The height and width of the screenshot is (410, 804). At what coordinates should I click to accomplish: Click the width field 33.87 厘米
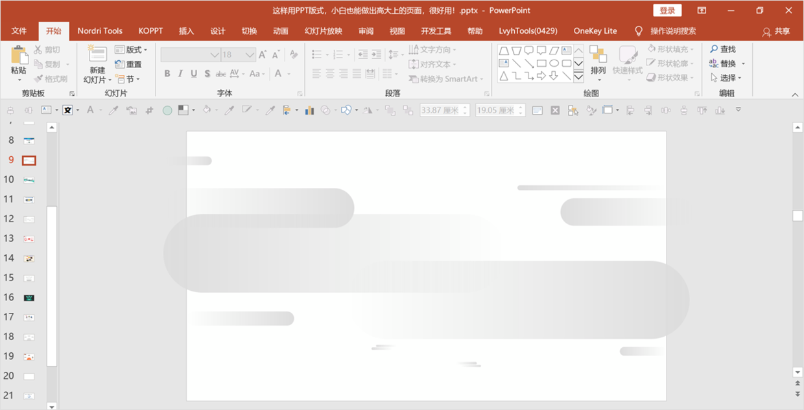coord(444,110)
